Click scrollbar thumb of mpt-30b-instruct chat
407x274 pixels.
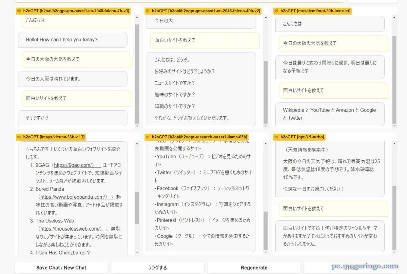394,80
